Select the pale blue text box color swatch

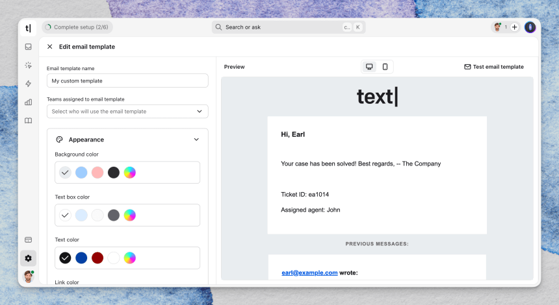point(81,215)
